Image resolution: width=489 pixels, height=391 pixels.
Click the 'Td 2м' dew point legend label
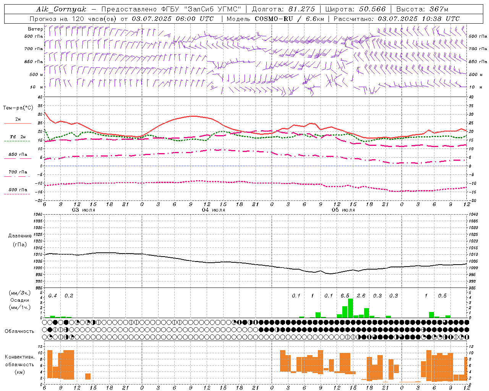[18, 137]
